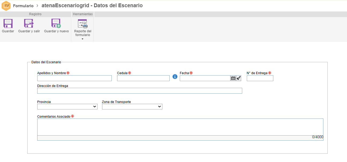Open the Zona de Transporte dropdown

(x=132, y=106)
